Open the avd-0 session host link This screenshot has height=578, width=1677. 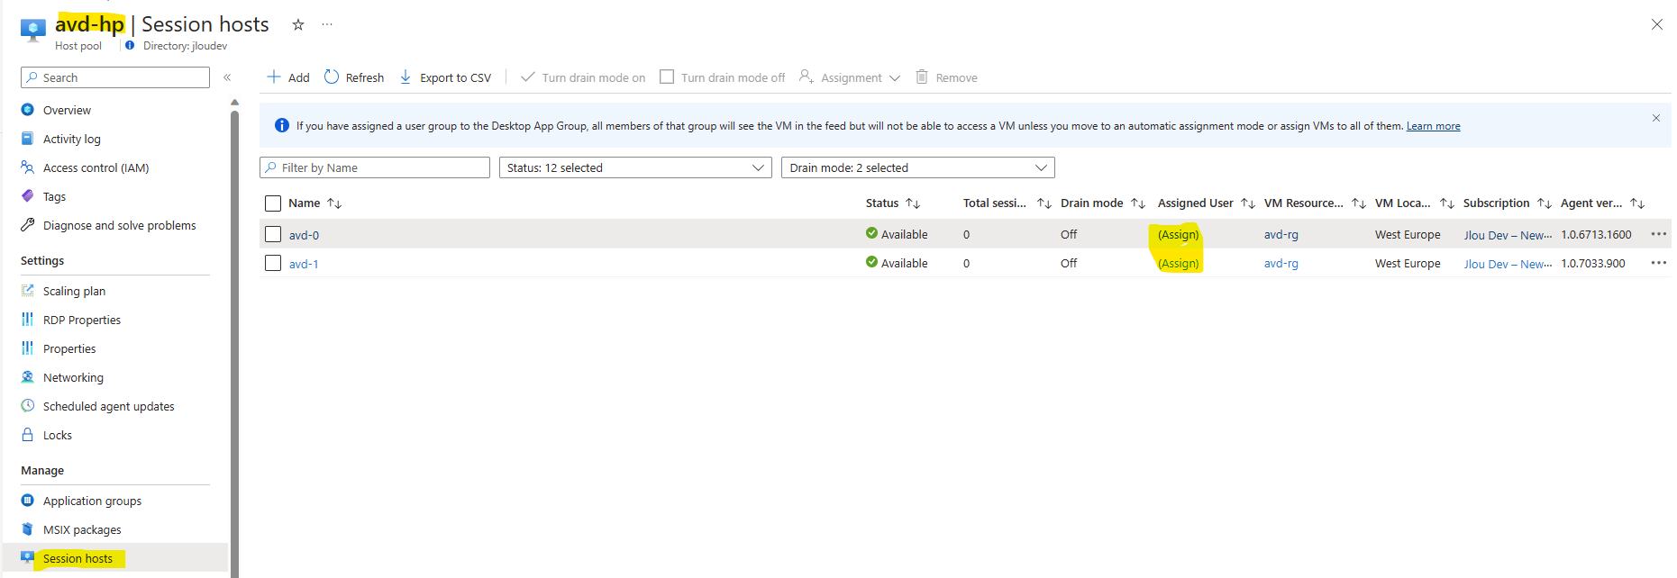click(x=304, y=235)
